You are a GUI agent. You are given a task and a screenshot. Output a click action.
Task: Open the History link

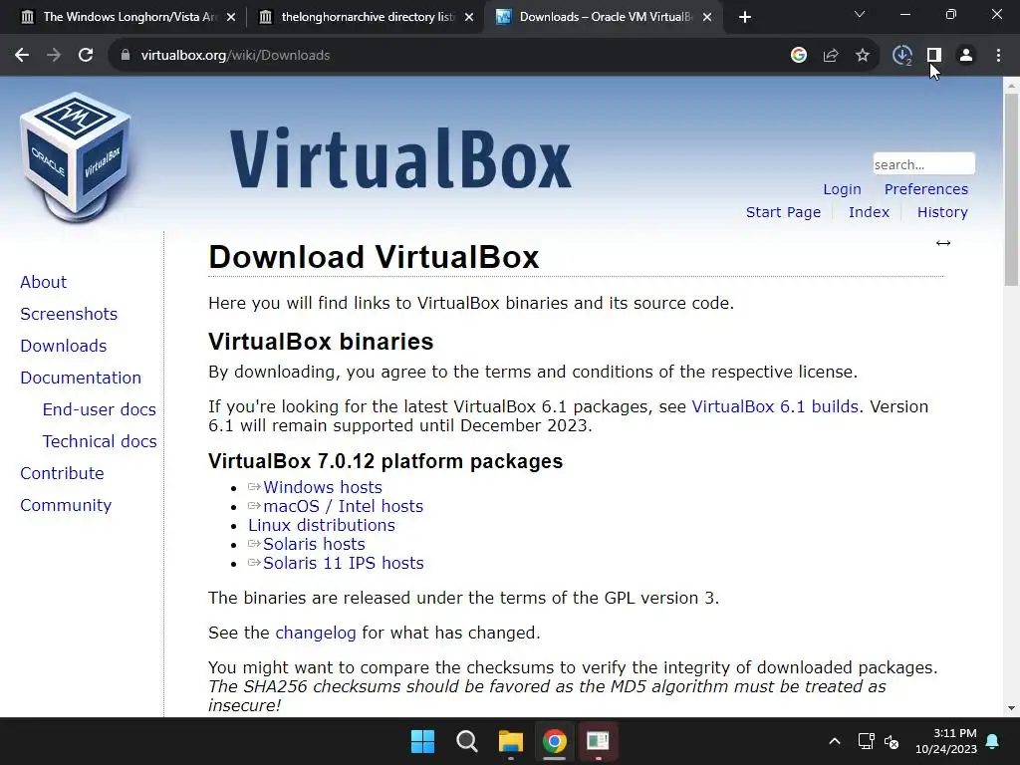point(942,212)
